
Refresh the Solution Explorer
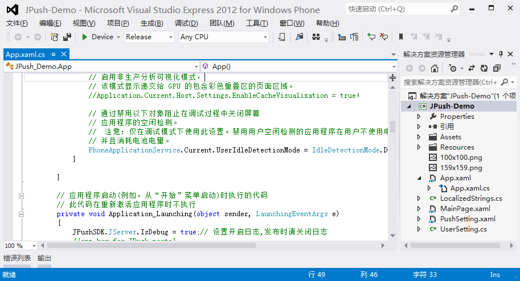tap(484, 68)
